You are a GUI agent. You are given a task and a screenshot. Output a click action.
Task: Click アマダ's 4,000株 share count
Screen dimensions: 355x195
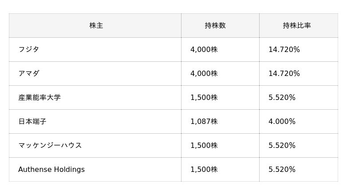(x=204, y=74)
